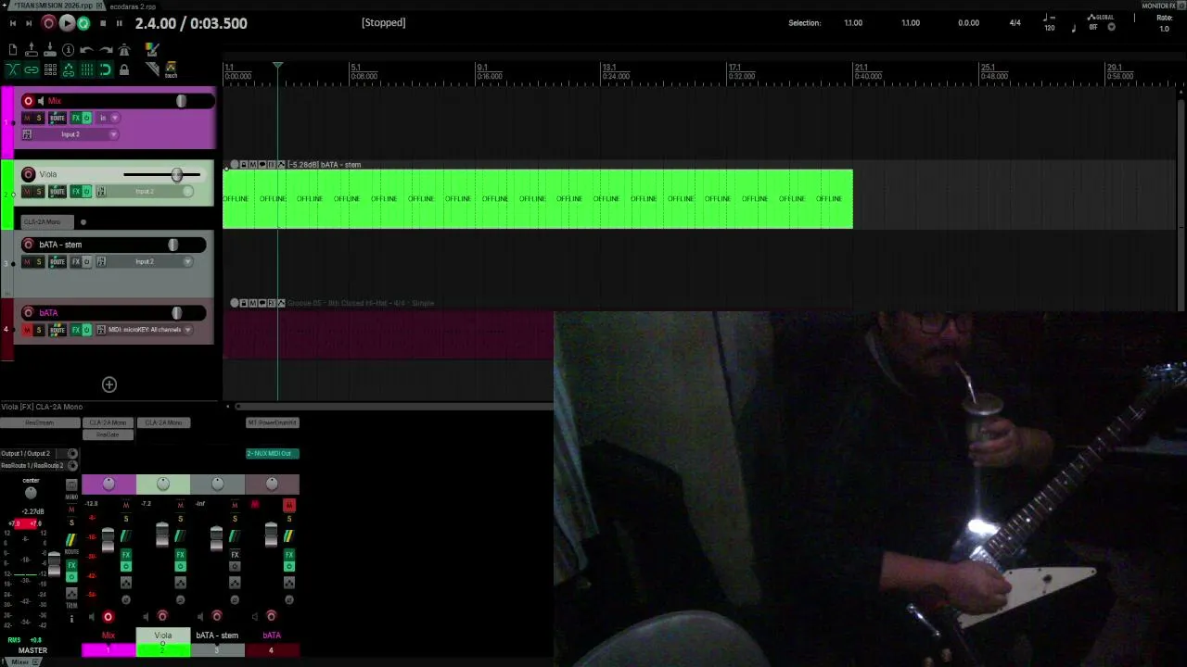Click the colorful pencil theme icon
Image resolution: width=1187 pixels, height=667 pixels.
tap(152, 50)
